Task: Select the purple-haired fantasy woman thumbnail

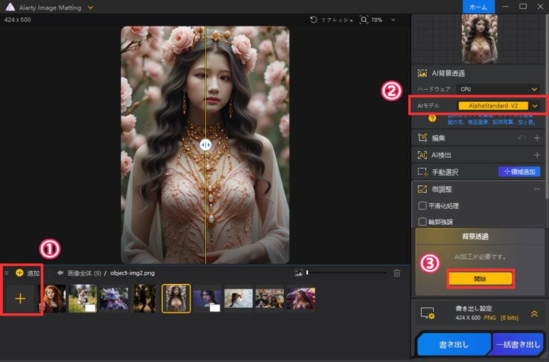Action: click(x=301, y=298)
